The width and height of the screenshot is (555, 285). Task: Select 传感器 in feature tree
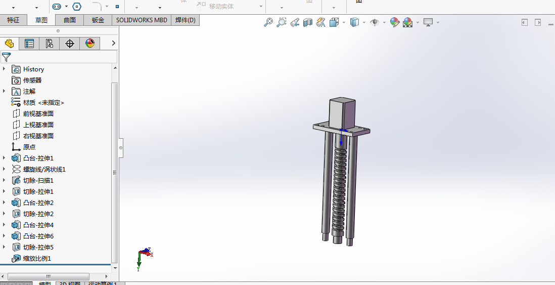(32, 80)
